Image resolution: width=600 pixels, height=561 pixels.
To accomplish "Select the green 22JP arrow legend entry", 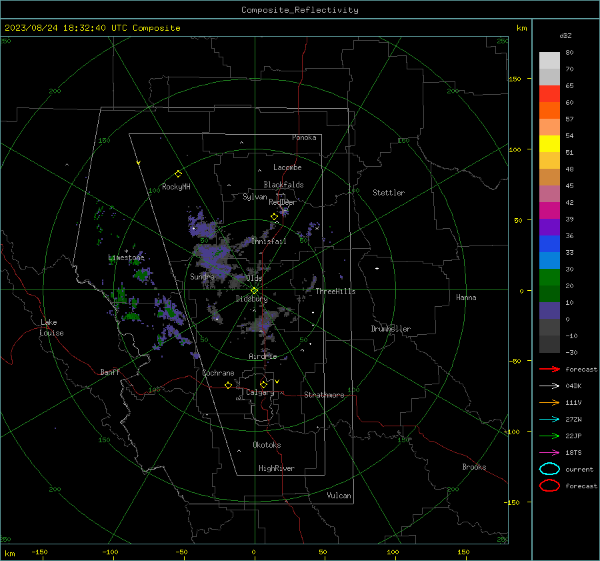I will point(549,436).
